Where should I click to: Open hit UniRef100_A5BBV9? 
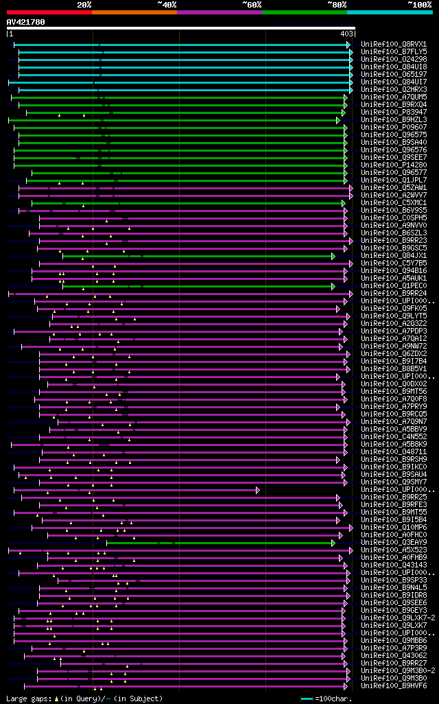[394, 430]
